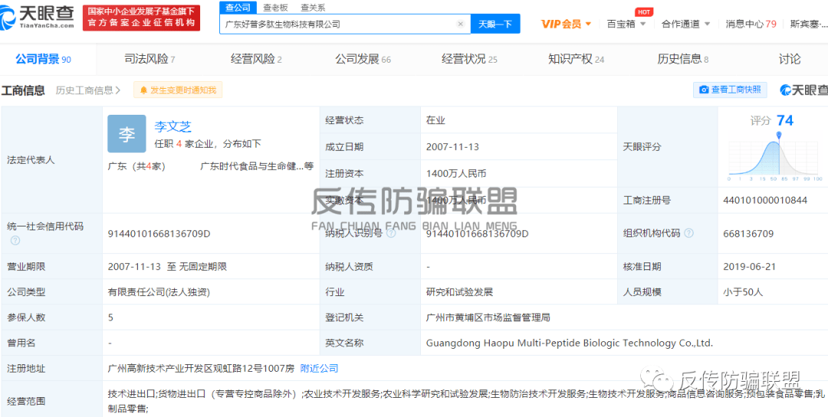Click the help icon under 统一社会信用代码

tap(15, 241)
